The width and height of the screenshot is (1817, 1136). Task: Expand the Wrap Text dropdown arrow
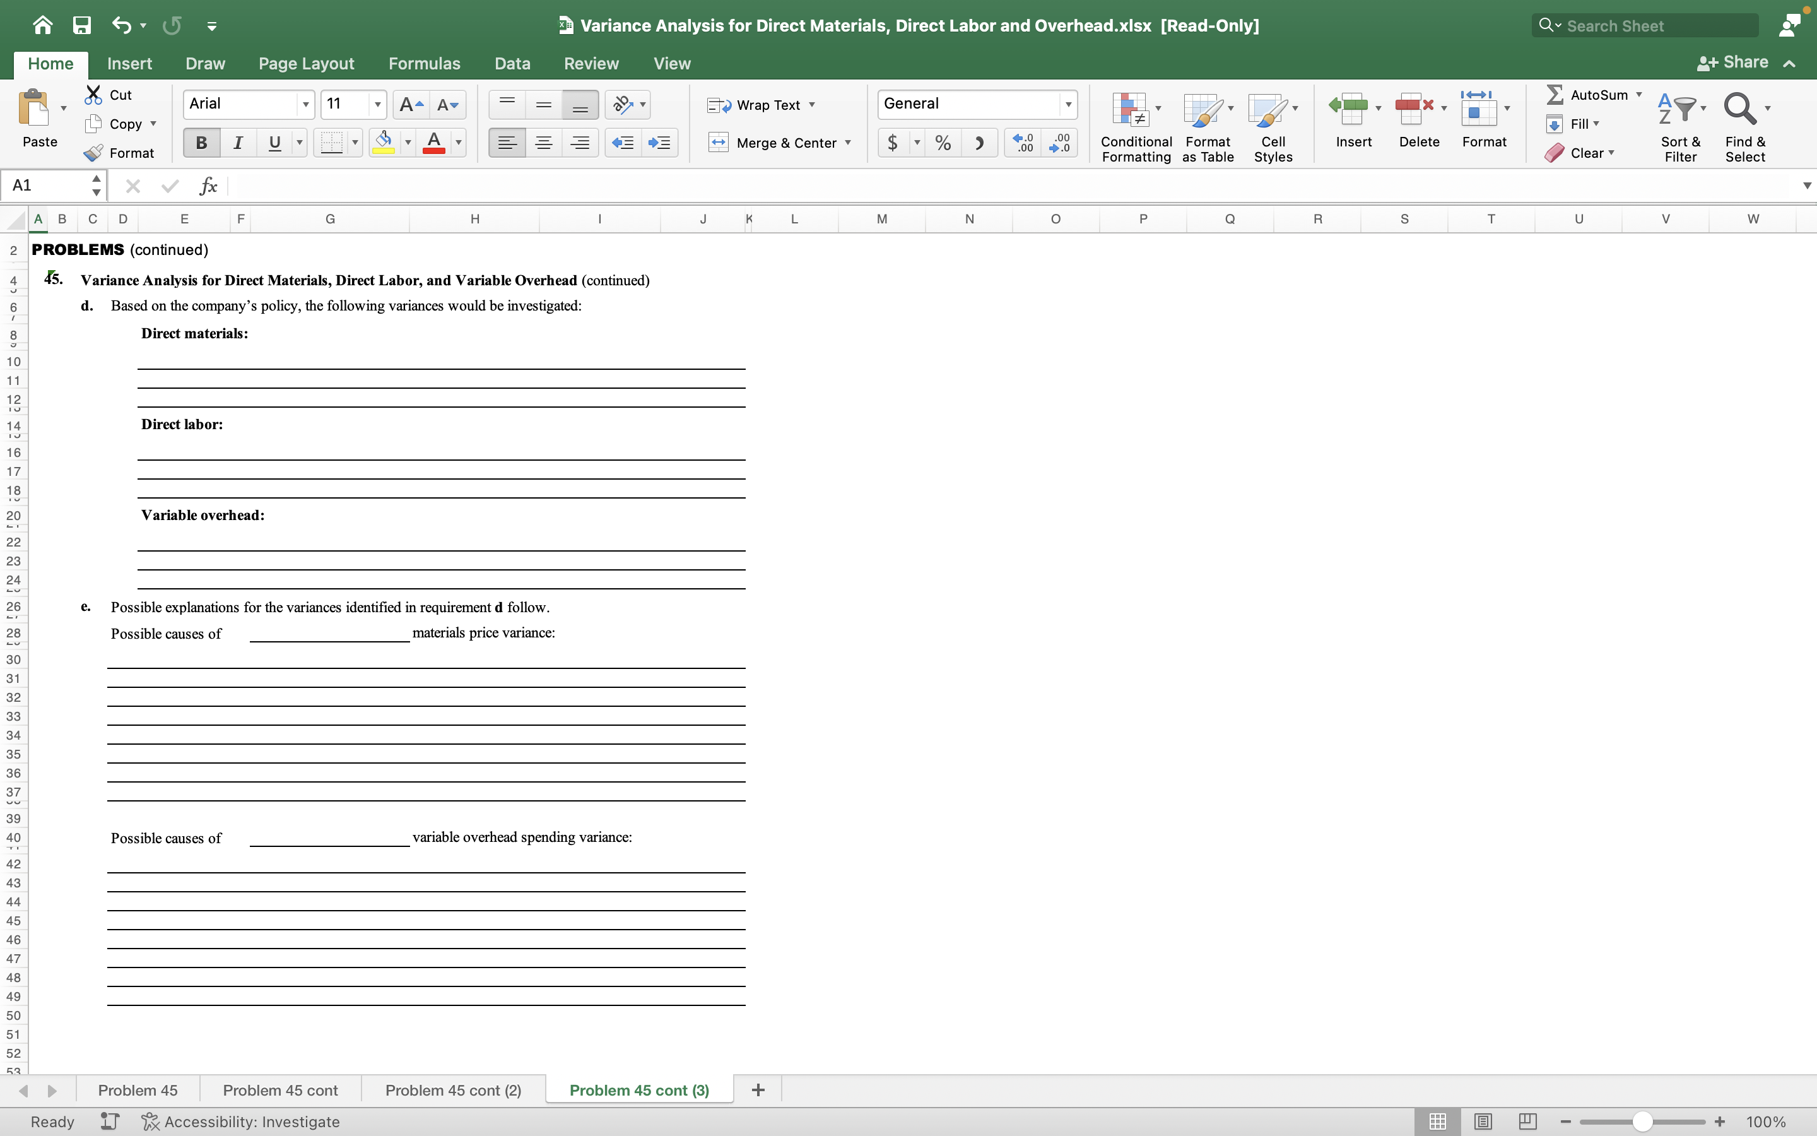click(811, 104)
